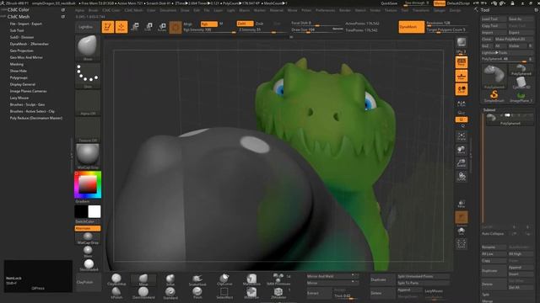Choose the hPolish brush icon

tap(116, 293)
